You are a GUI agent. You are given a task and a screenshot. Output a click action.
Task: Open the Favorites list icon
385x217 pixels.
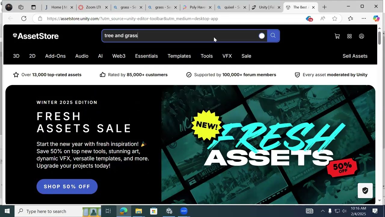pyautogui.click(x=350, y=19)
